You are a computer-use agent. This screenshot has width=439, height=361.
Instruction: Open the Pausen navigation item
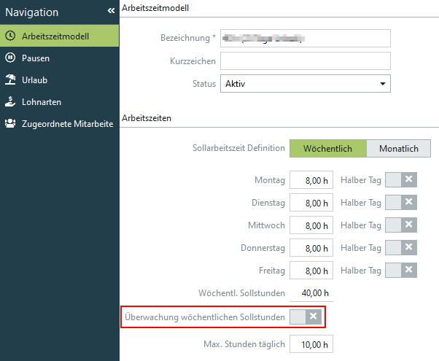[36, 58]
